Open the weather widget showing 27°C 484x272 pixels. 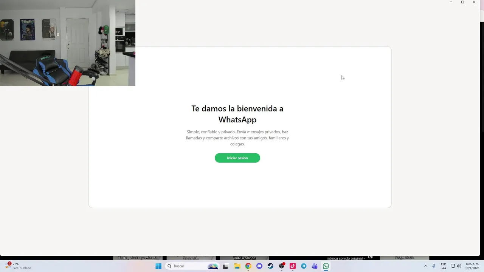click(x=18, y=266)
